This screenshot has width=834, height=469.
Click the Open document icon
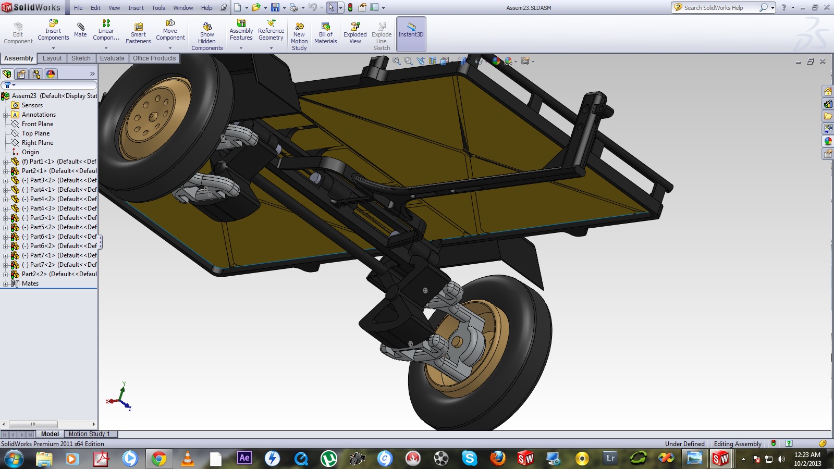(x=256, y=7)
